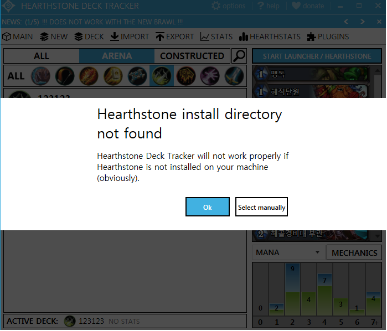Select the 해적단원 card row
The image size is (387, 331).
click(x=312, y=91)
